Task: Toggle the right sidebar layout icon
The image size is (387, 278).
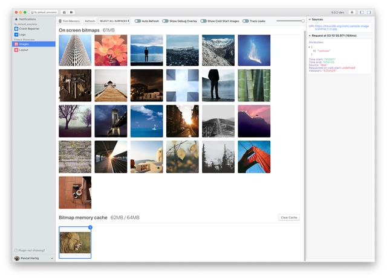Action: (369, 12)
